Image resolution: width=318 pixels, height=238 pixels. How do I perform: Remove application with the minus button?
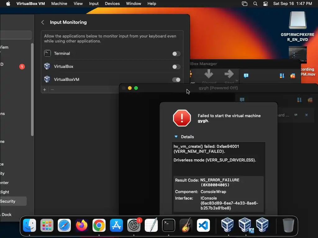click(52, 90)
